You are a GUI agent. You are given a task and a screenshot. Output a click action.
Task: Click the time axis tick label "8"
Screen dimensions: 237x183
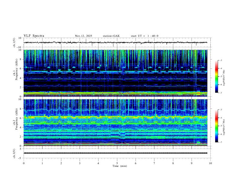[x=173, y=163]
